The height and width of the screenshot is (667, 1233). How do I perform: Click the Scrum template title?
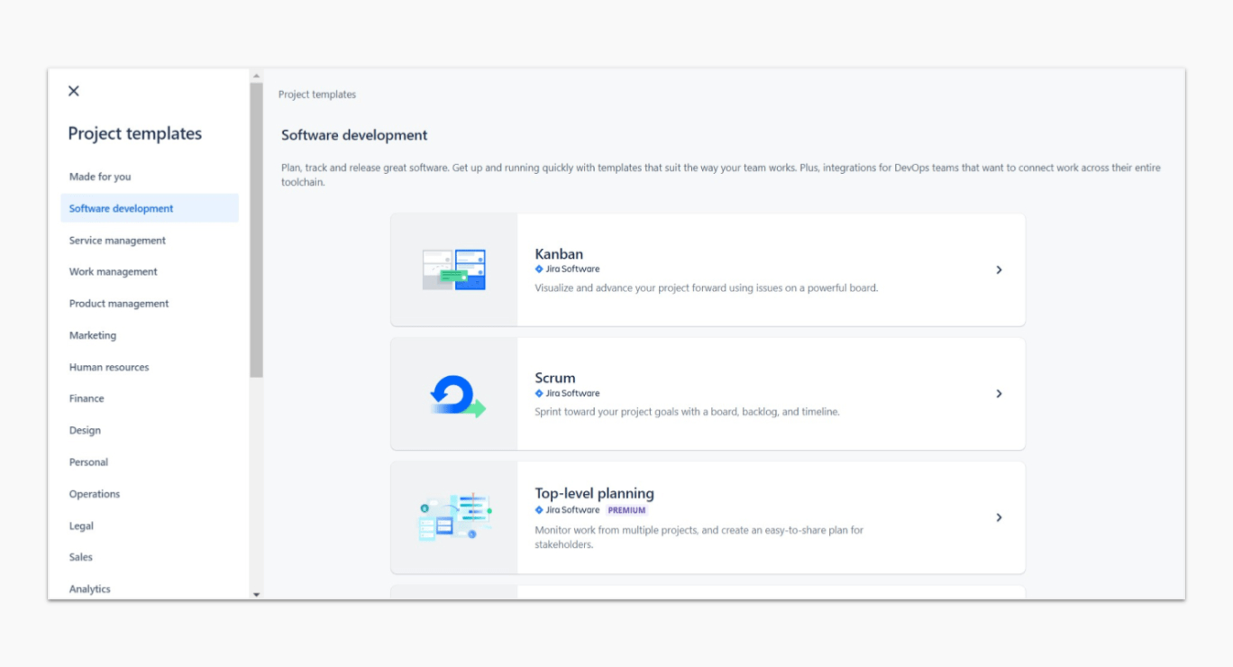tap(554, 378)
